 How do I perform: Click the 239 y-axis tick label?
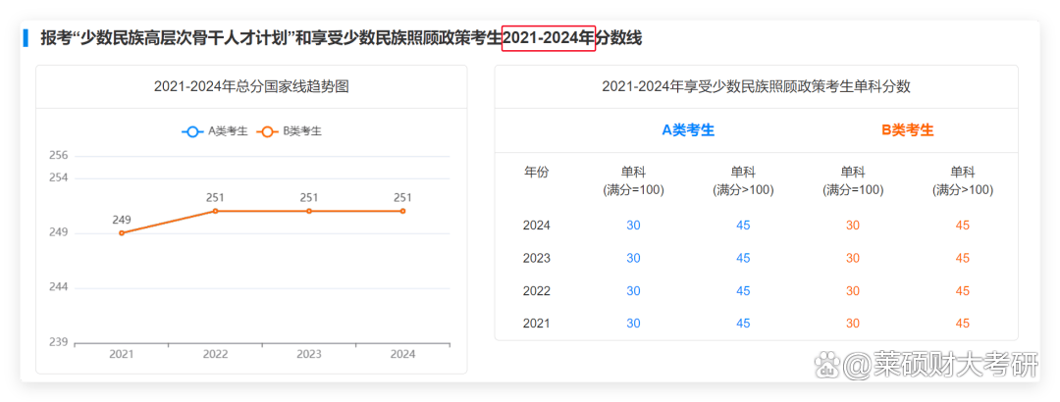[59, 342]
